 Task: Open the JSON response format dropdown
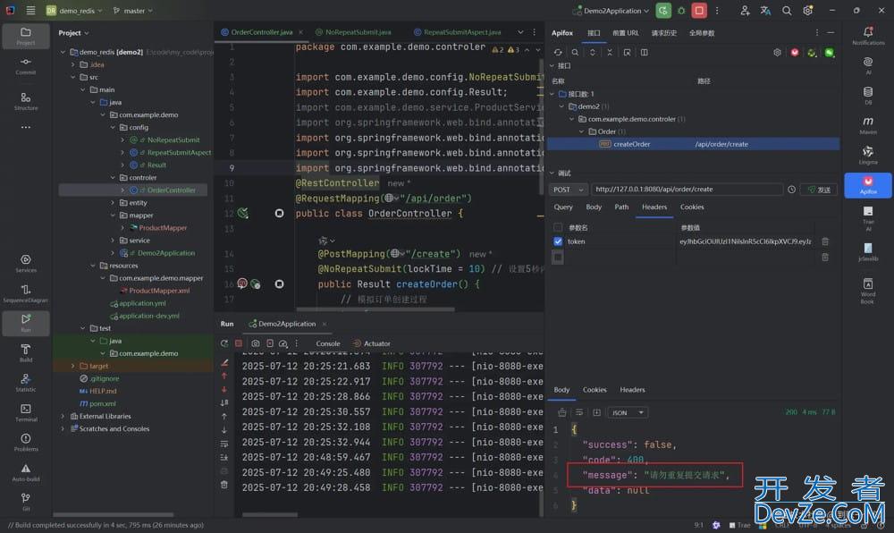[628, 413]
